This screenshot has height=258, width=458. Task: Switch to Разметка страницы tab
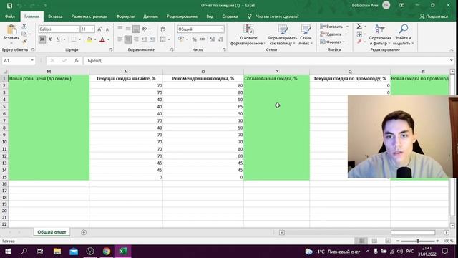pyautogui.click(x=89, y=16)
